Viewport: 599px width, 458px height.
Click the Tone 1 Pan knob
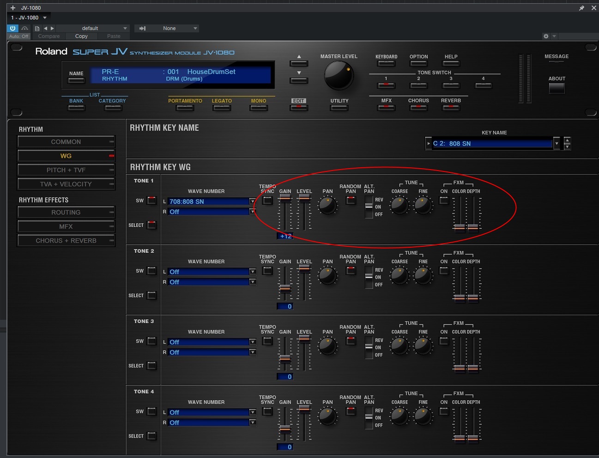pos(327,205)
